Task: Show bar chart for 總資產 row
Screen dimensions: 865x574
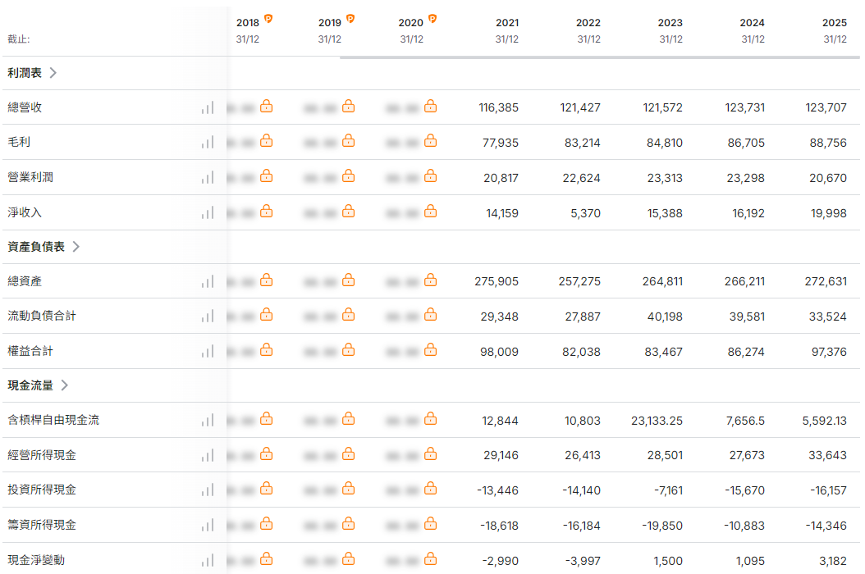Action: pos(208,282)
